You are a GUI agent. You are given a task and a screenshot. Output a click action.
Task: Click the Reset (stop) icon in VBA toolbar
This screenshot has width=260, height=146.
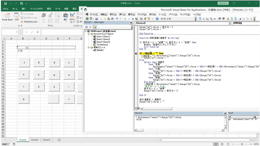[133, 19]
